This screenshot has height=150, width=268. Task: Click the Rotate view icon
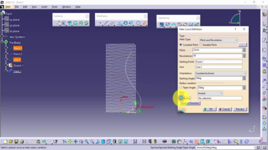[x=81, y=142]
